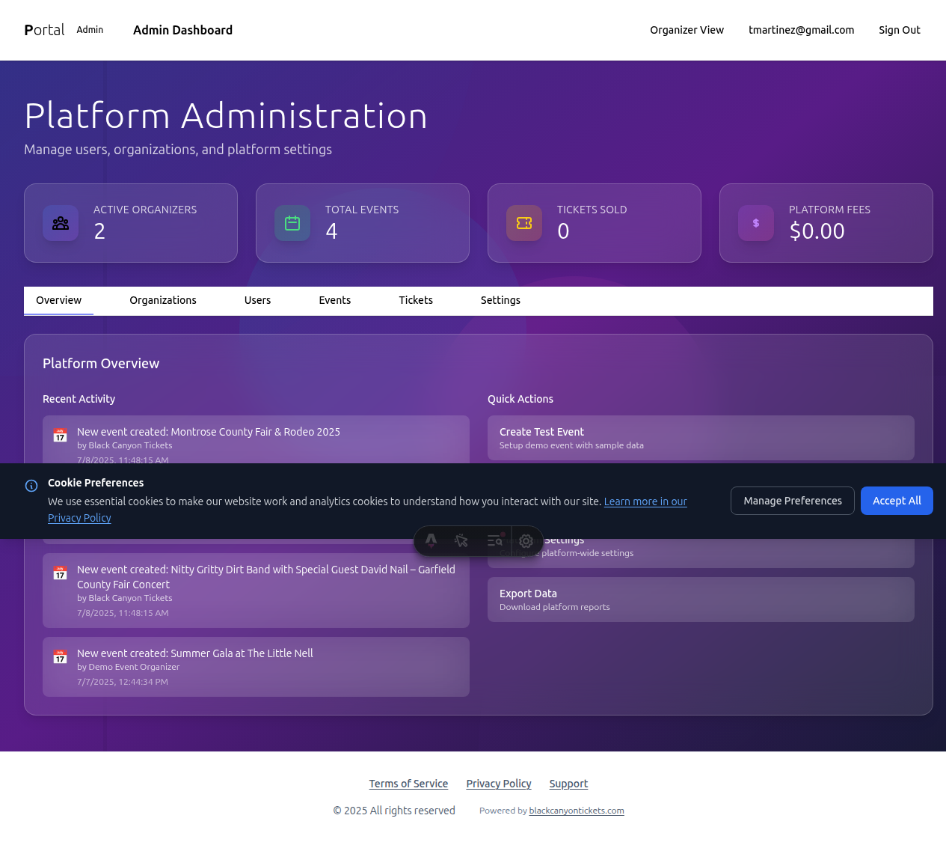Select the Tickets tab
The image size is (946, 842).
pos(415,300)
